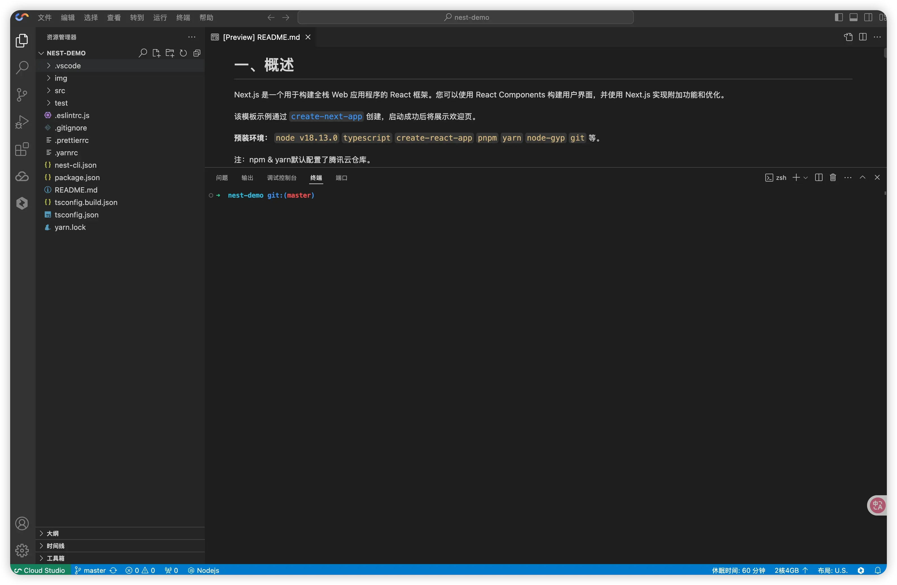Open the Extensions view
The image size is (897, 585).
click(x=22, y=149)
